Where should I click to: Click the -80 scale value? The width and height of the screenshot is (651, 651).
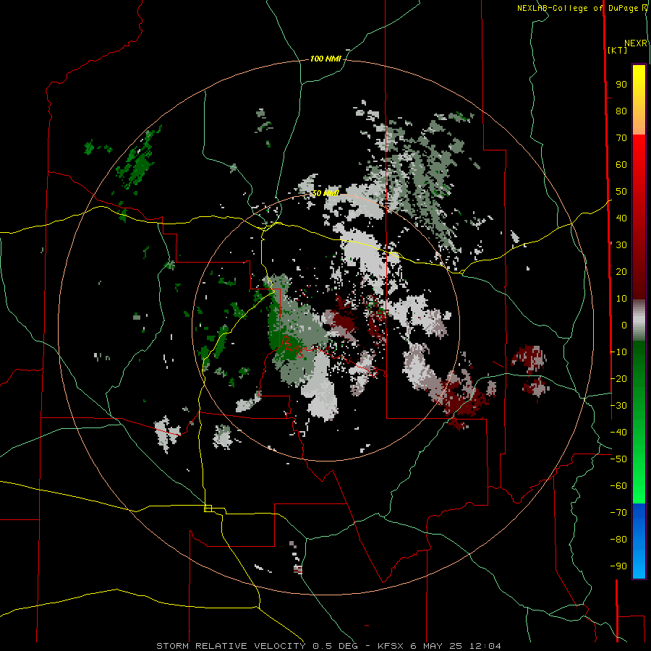pyautogui.click(x=618, y=540)
